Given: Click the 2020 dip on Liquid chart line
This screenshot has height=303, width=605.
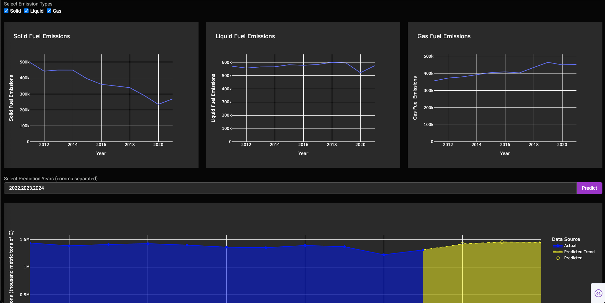Looking at the screenshot, I should 360,73.
